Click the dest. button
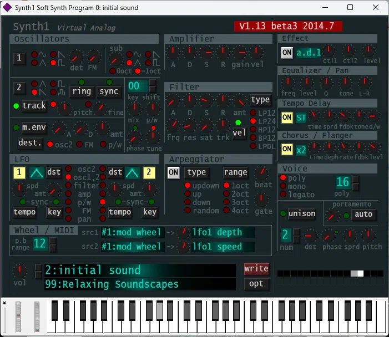 [x=30, y=143]
